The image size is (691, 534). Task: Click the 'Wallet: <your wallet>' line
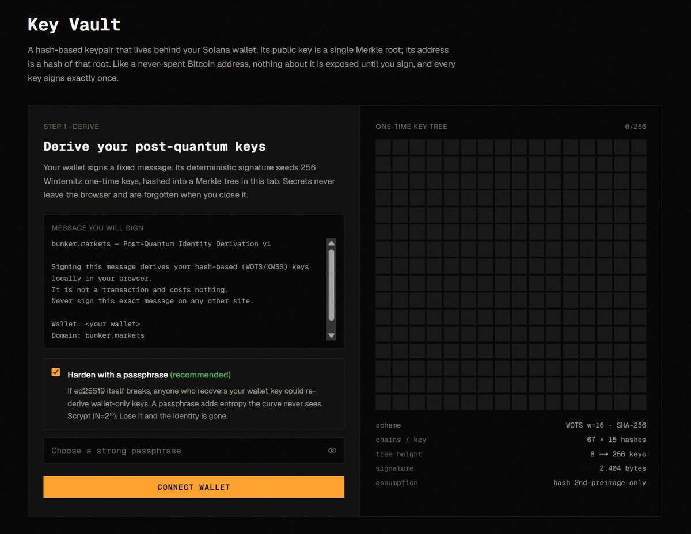click(96, 324)
